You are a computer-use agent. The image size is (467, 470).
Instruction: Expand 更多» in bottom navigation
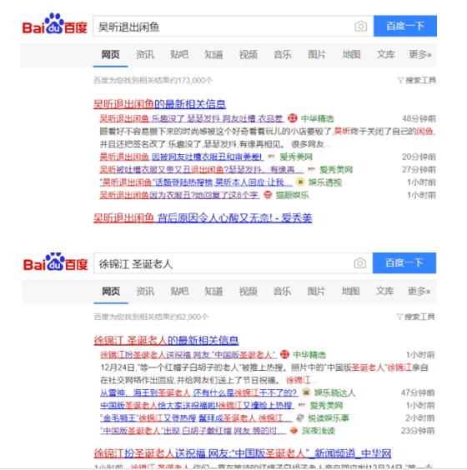coord(419,291)
